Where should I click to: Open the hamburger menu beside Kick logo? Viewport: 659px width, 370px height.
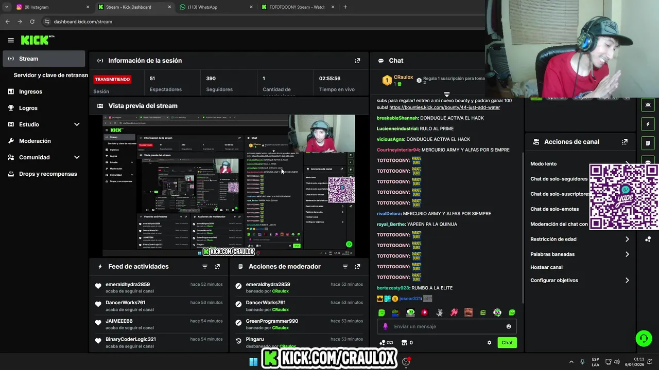coord(11,40)
